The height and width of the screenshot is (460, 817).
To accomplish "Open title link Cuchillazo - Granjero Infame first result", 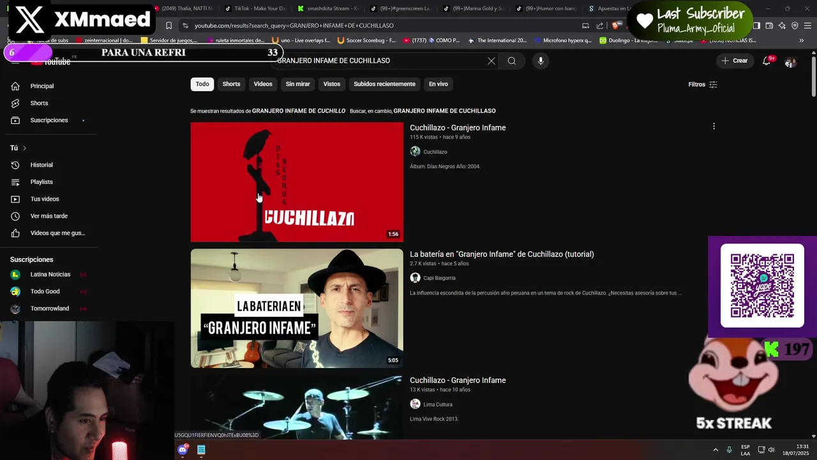I will 458,128.
